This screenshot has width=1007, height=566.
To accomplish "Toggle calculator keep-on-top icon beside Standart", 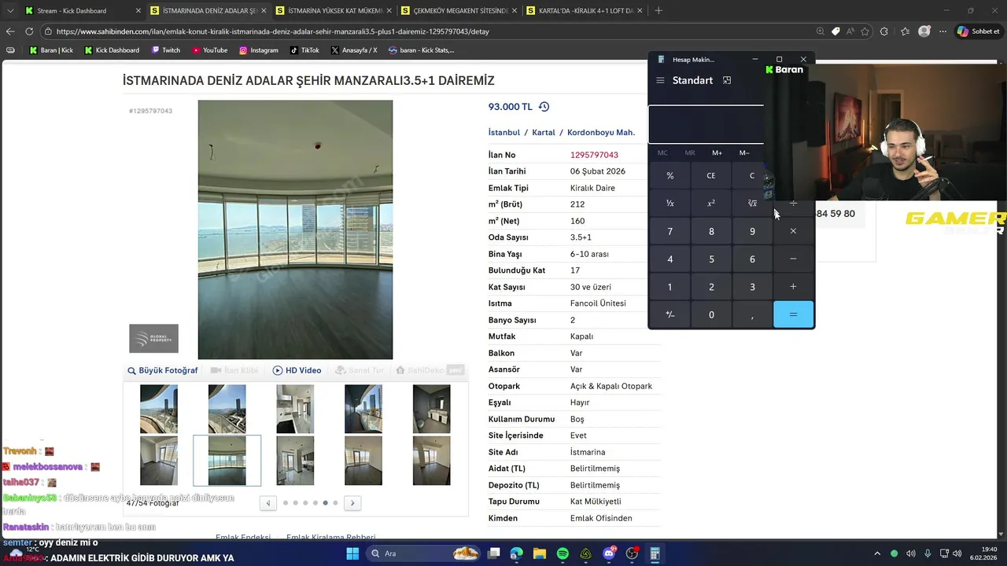I will coord(727,80).
